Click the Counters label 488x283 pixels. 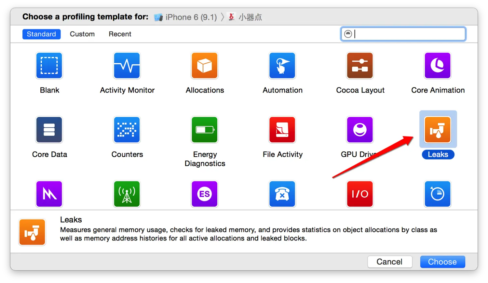point(127,155)
